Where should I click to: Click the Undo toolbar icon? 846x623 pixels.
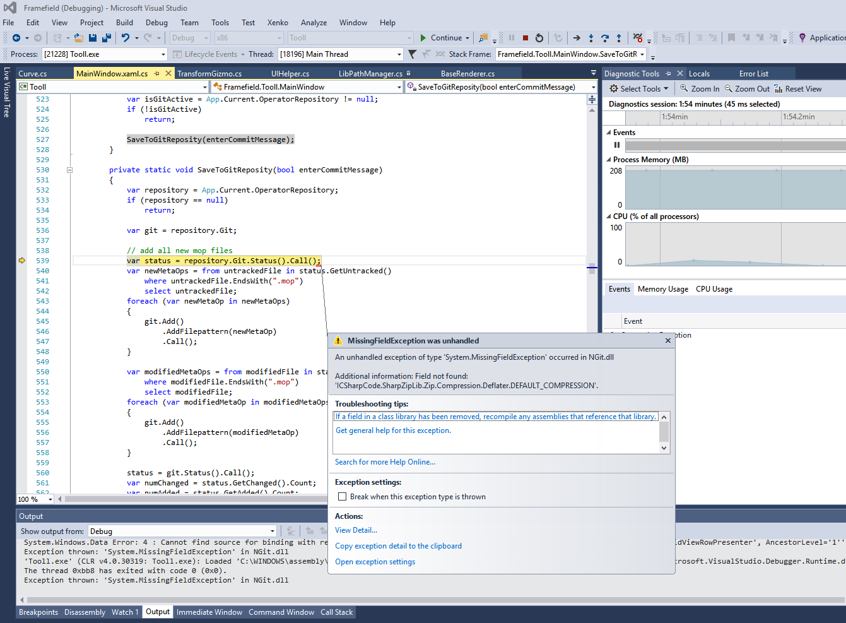click(x=126, y=38)
